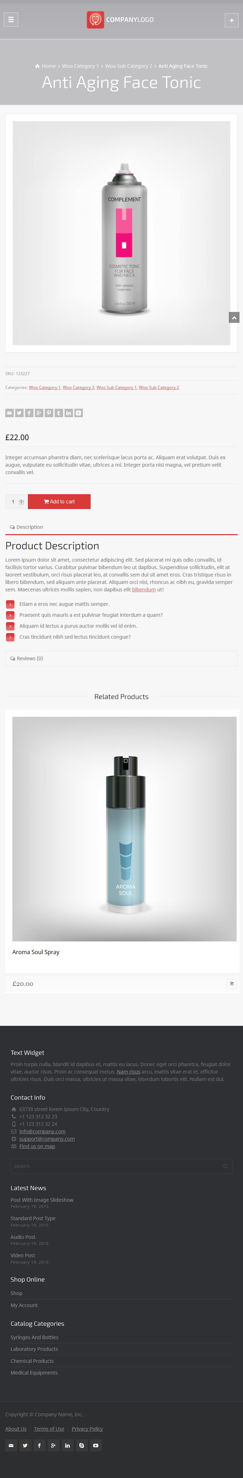Expand the plus button in the header
Screen dimensions: 243x1478
(x=231, y=20)
